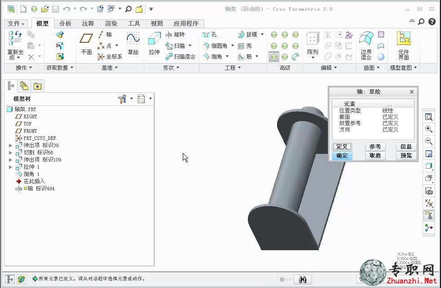Open the 文件 menu
Screen dimensions: 441x288
pyautogui.click(x=16, y=23)
